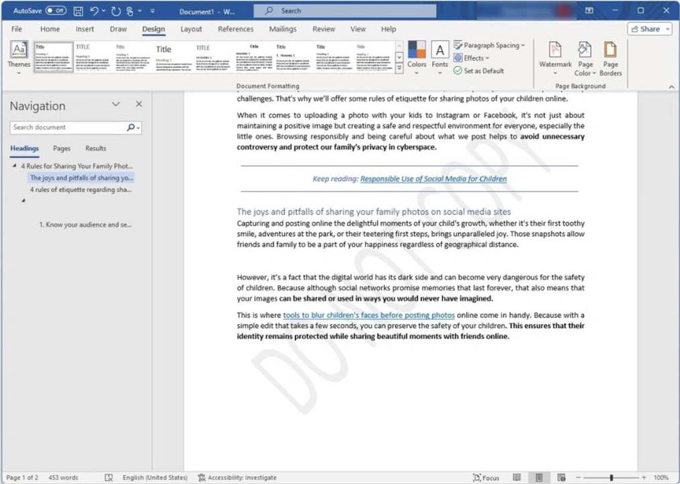The height and width of the screenshot is (484, 680).
Task: Select '4 rules of etiquette regarding' navigation heading
Action: click(81, 190)
